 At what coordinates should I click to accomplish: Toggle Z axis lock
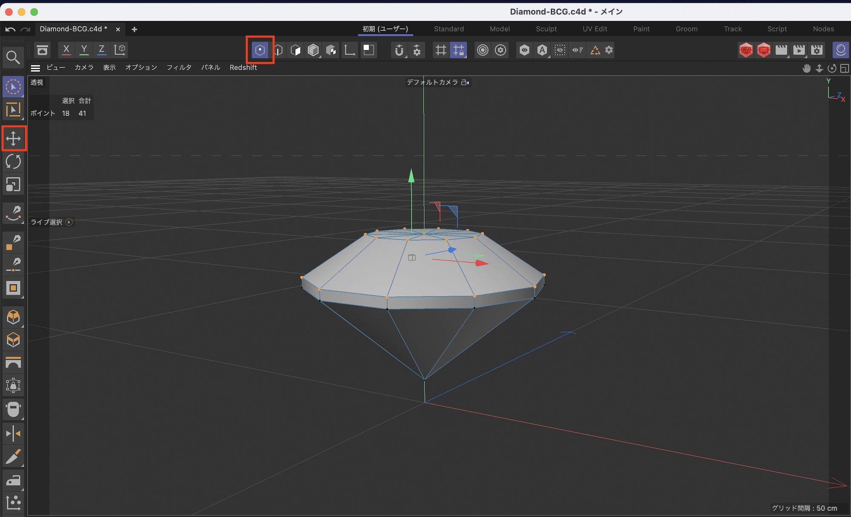[x=101, y=50]
